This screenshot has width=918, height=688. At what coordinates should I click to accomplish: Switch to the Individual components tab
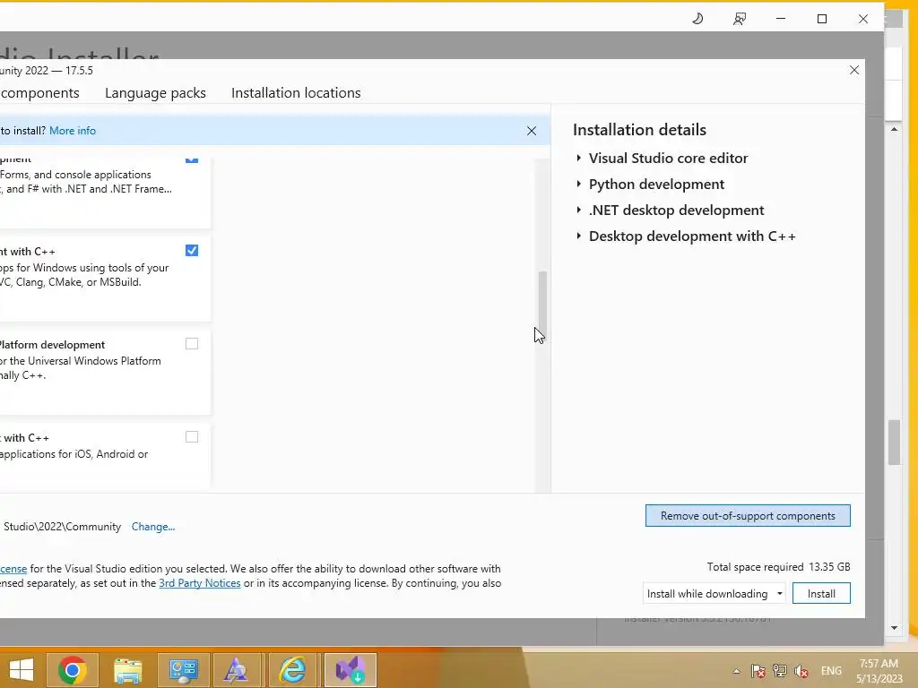click(x=39, y=93)
